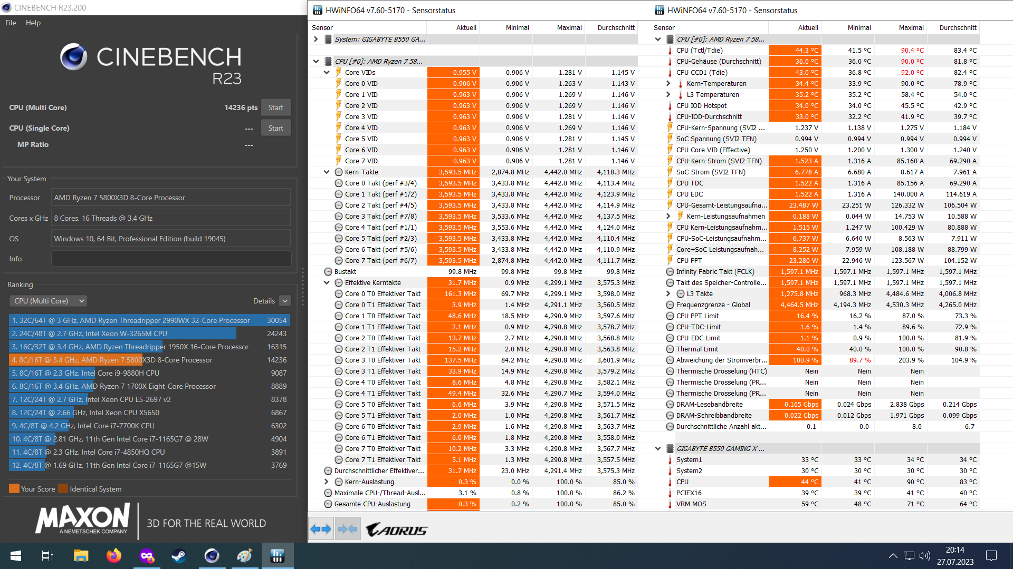Expand the Kern-Auslastung row
This screenshot has height=569, width=1013.
pos(327,482)
